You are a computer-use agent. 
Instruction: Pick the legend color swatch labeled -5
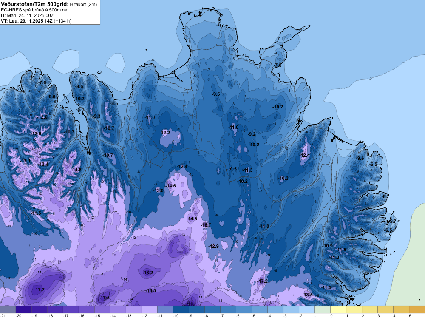point(260,309)
